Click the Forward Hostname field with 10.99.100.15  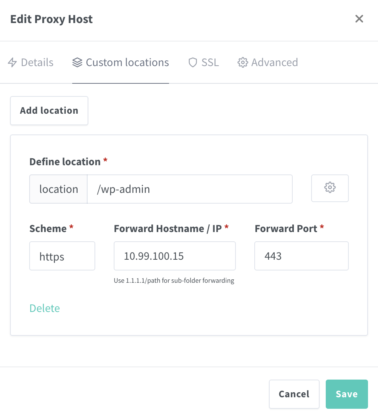click(174, 256)
